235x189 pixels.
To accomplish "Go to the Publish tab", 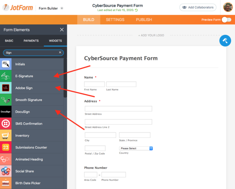I will (x=144, y=20).
